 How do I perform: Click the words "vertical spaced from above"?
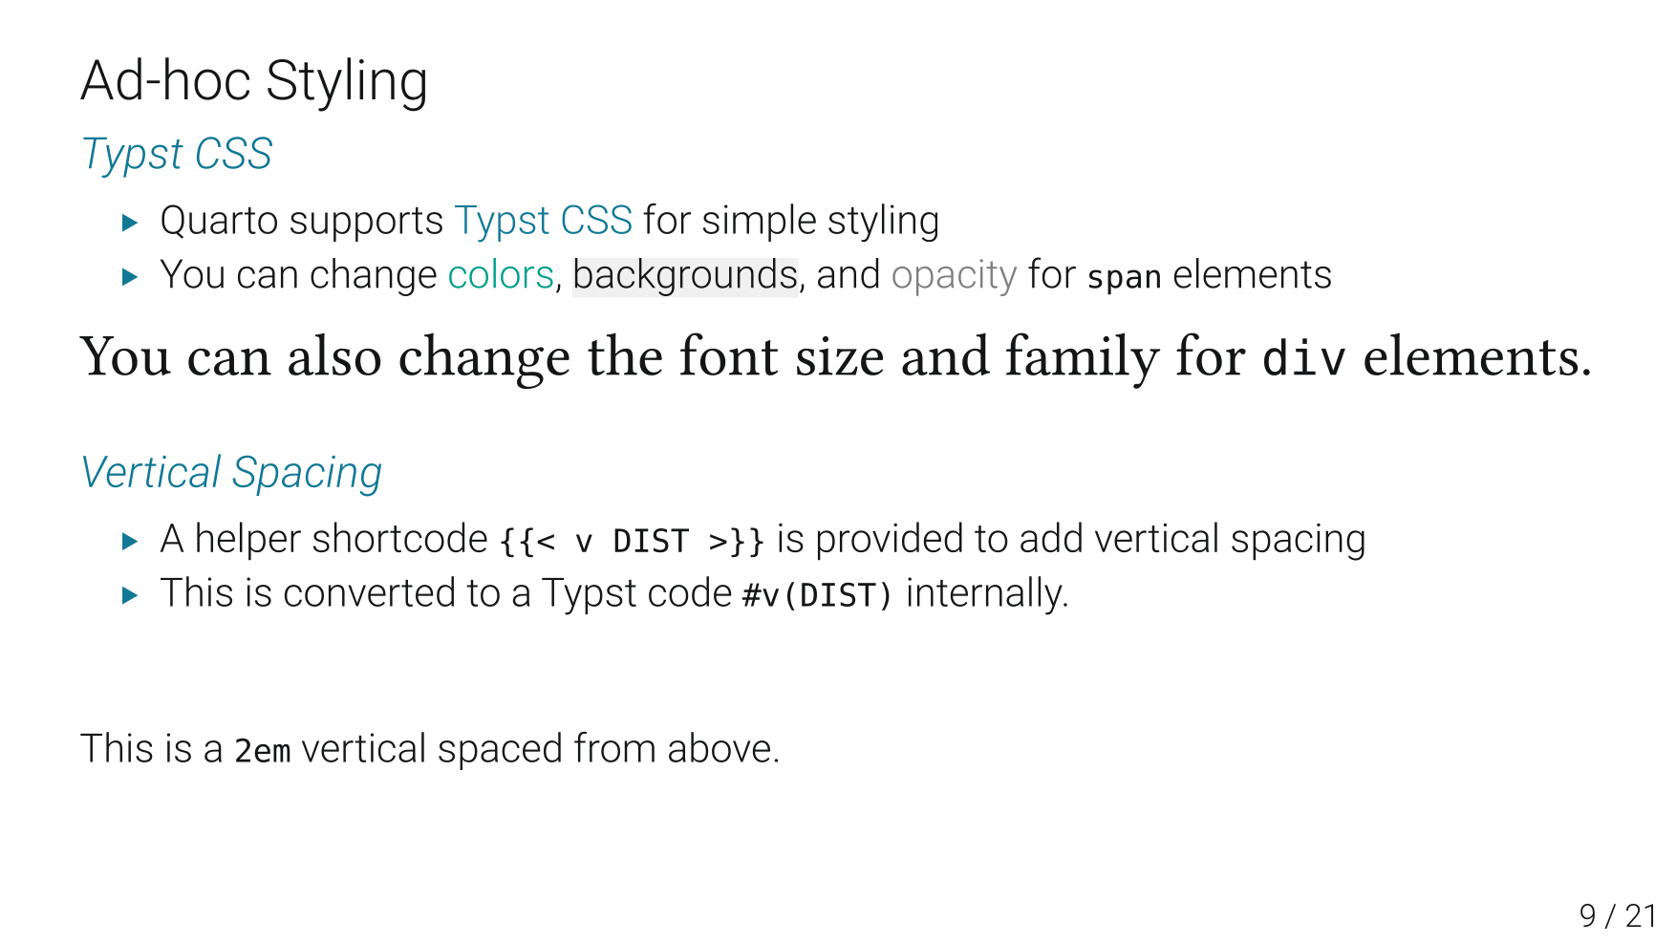tap(540, 748)
